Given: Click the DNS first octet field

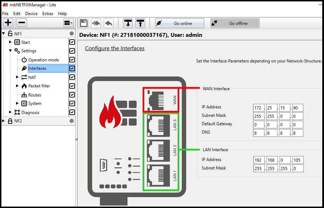Looking at the screenshot, I should pos(258,133).
